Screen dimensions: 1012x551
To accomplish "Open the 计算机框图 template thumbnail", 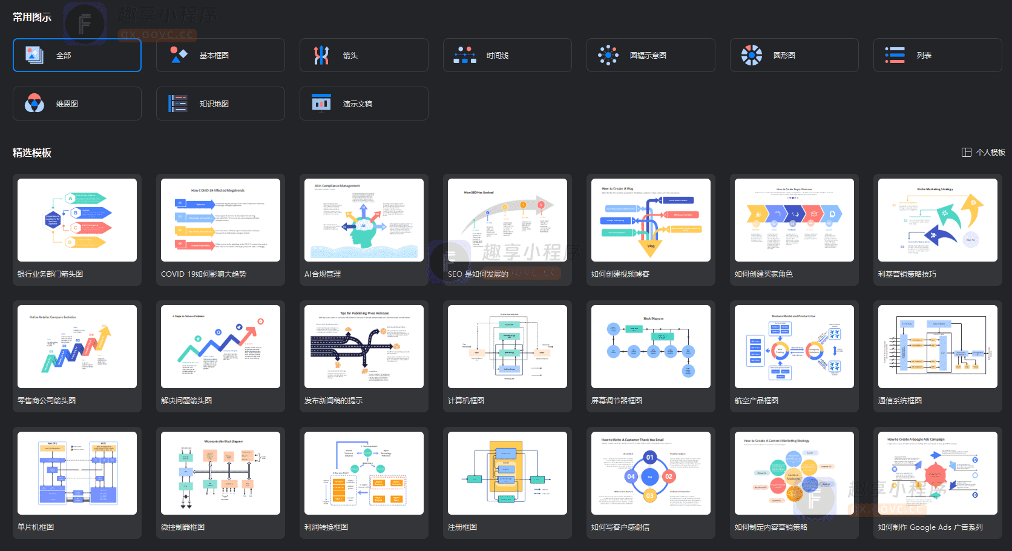I will tap(507, 347).
